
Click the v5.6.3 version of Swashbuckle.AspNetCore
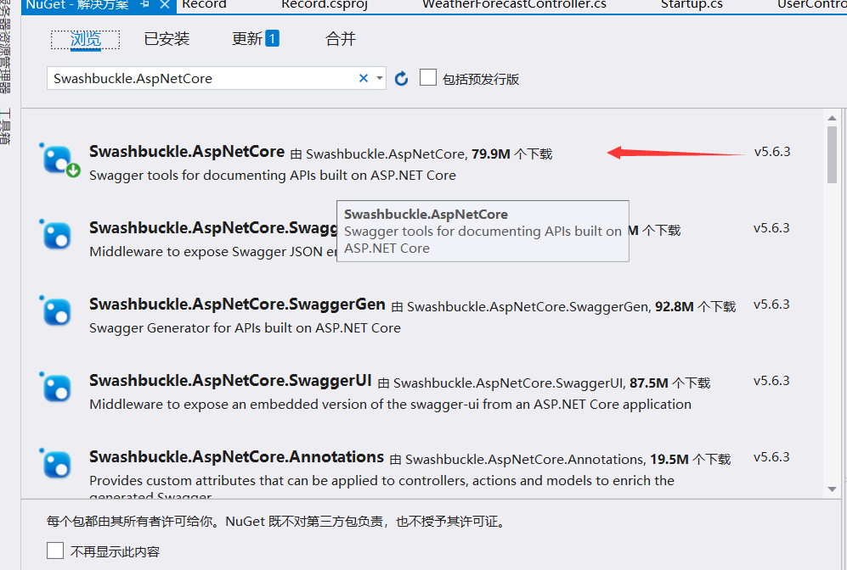coord(772,152)
